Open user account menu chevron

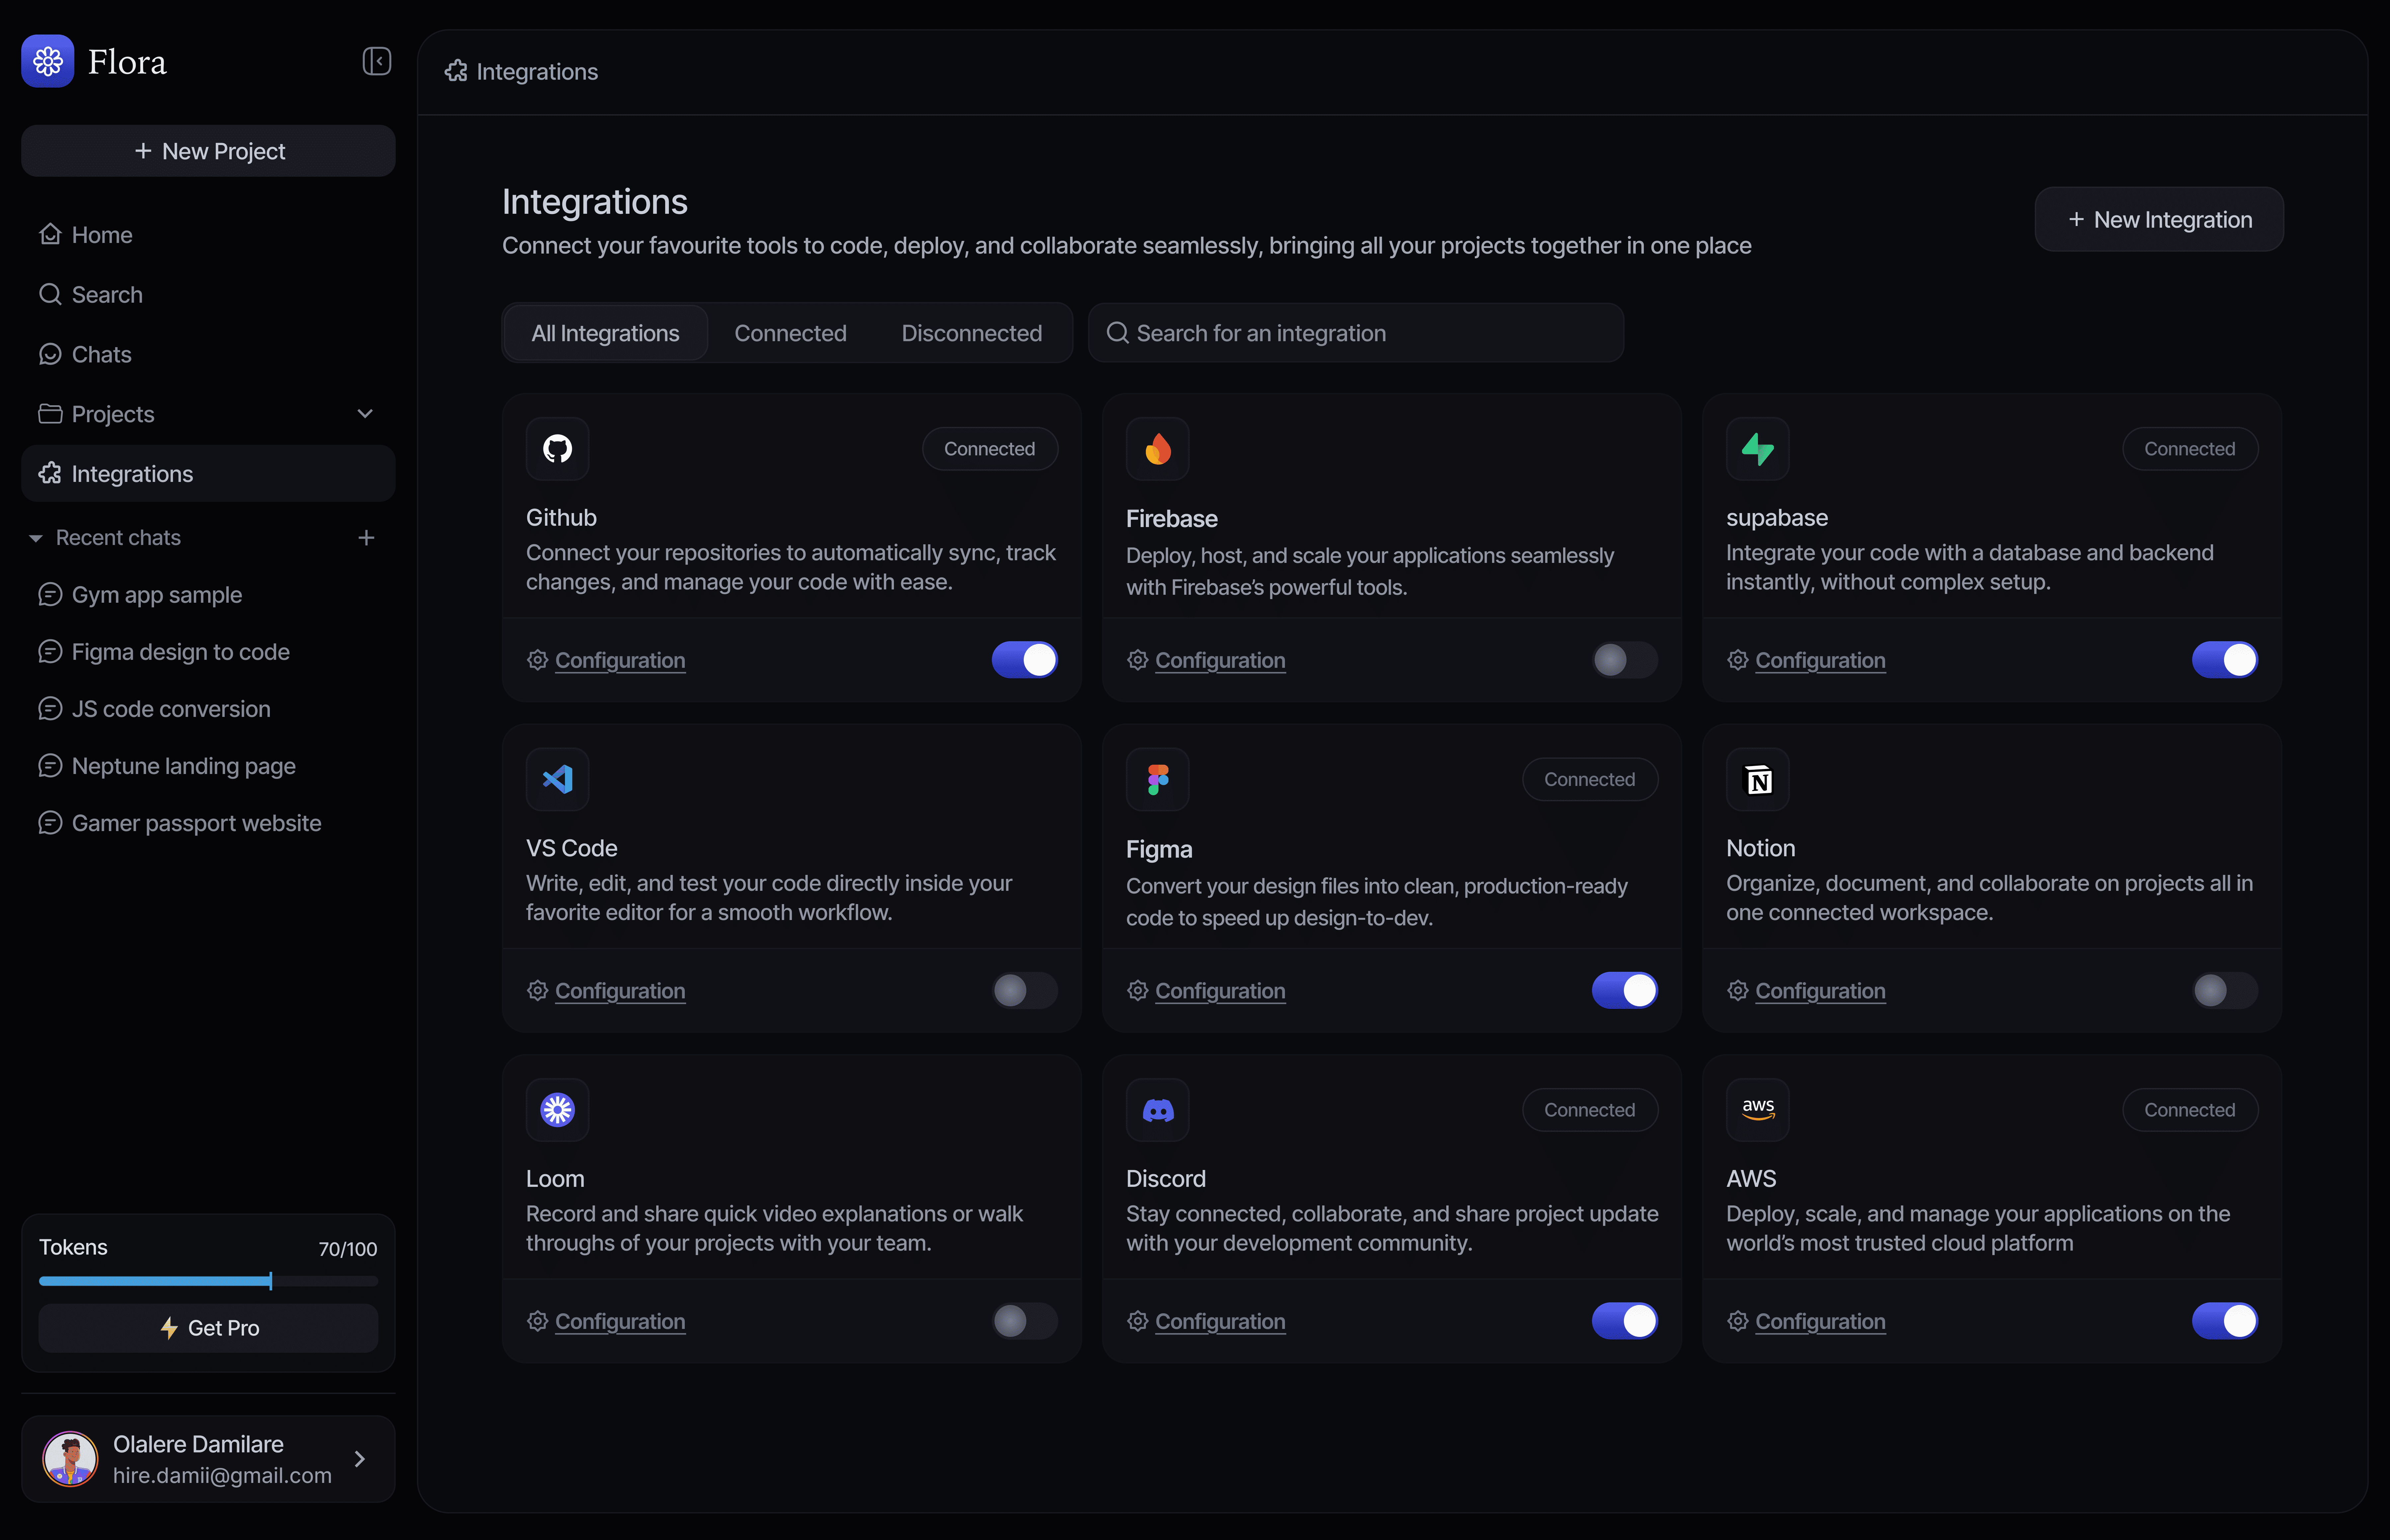pyautogui.click(x=360, y=1459)
